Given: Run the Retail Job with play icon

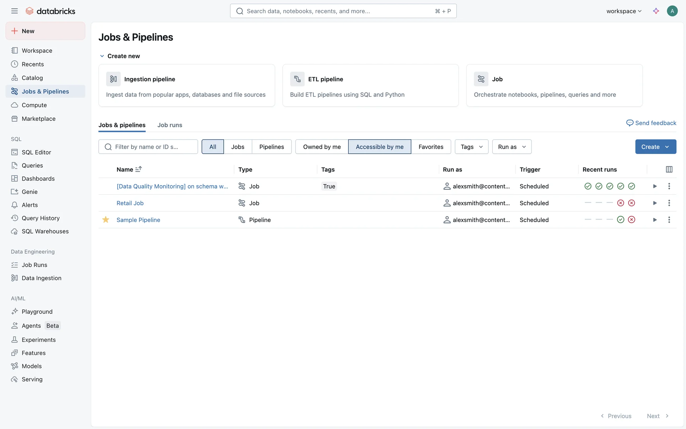Looking at the screenshot, I should click(655, 203).
